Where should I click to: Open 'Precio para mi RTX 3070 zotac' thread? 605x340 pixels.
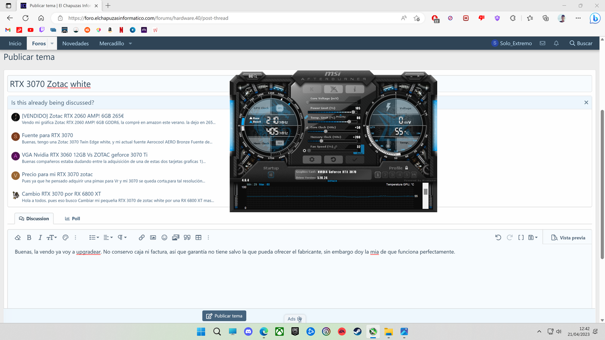pos(57,175)
